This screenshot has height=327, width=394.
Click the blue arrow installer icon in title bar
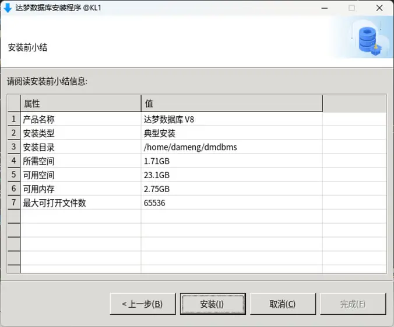coord(8,8)
